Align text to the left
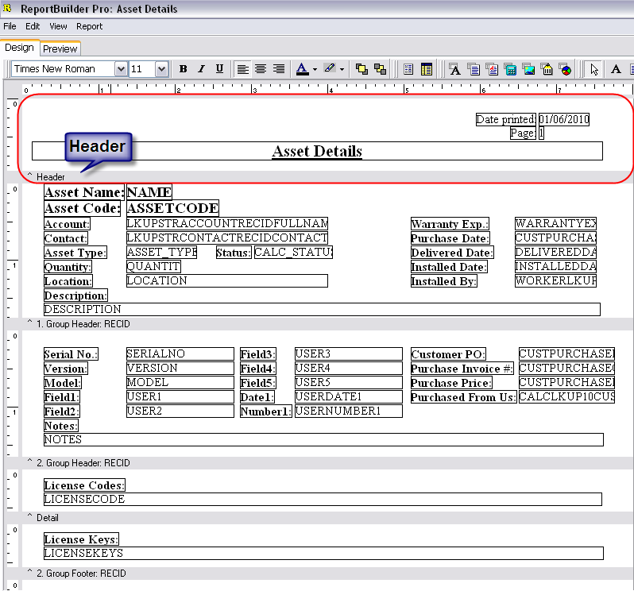634x591 pixels. 242,69
